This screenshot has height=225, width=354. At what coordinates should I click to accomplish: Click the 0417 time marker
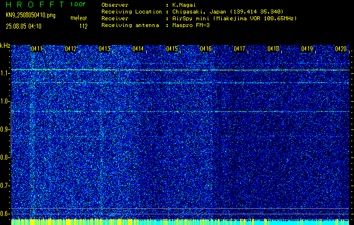[239, 48]
